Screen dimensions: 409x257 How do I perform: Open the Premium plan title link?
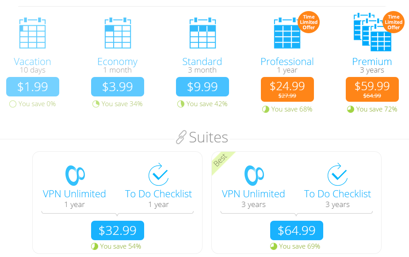pos(372,61)
